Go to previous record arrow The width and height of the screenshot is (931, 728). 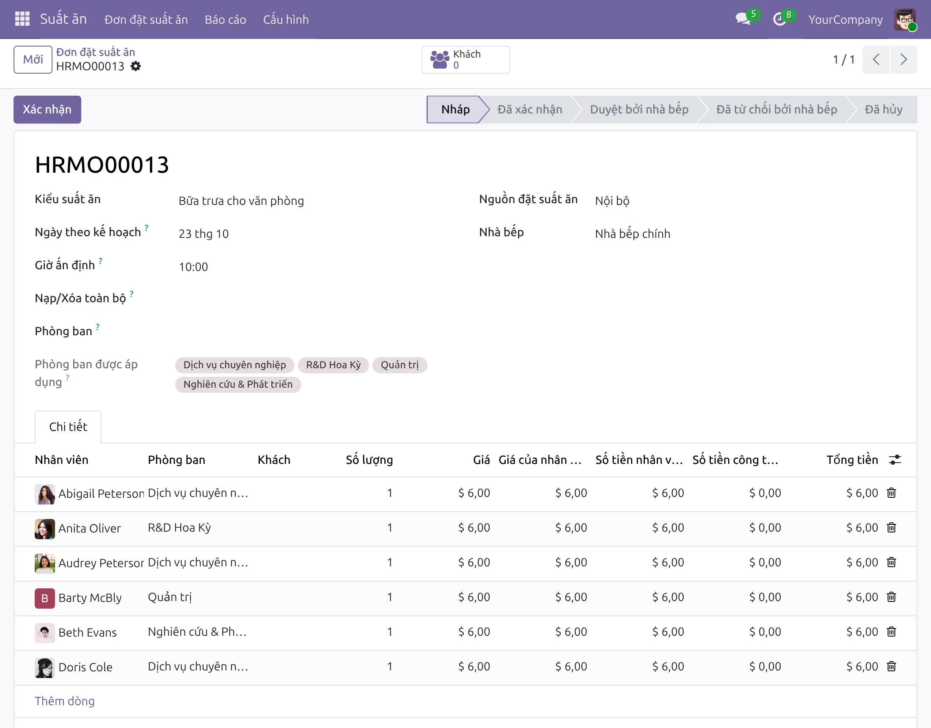tap(876, 60)
